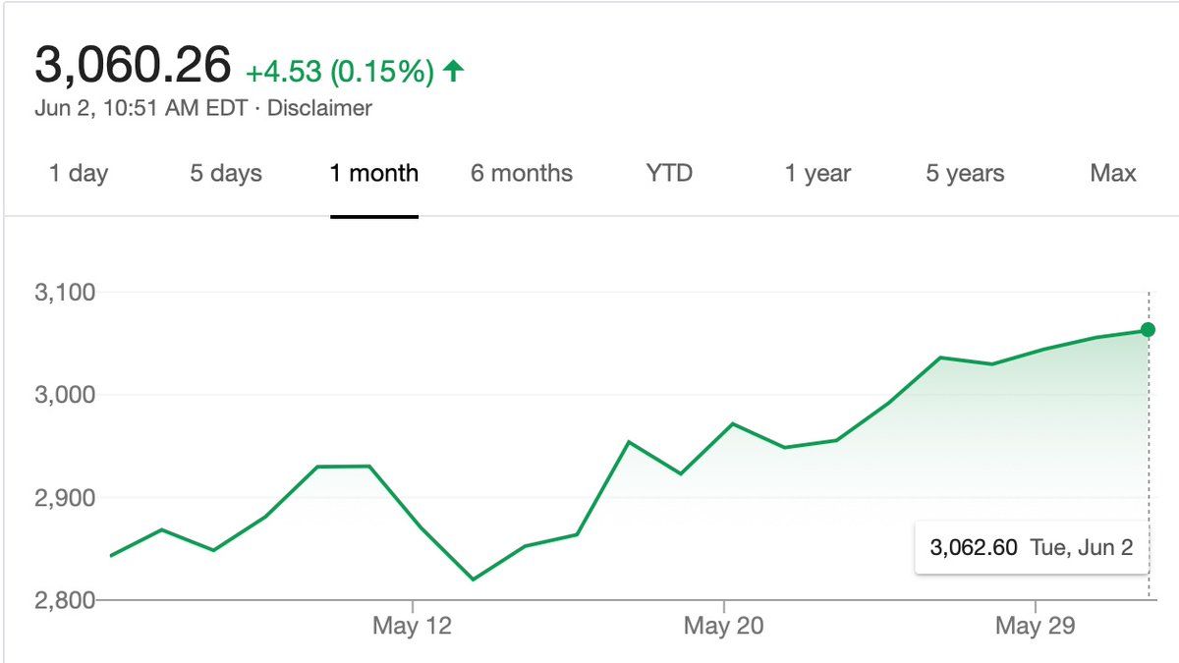Click the May 12 axis label
Image resolution: width=1179 pixels, height=663 pixels.
(413, 626)
